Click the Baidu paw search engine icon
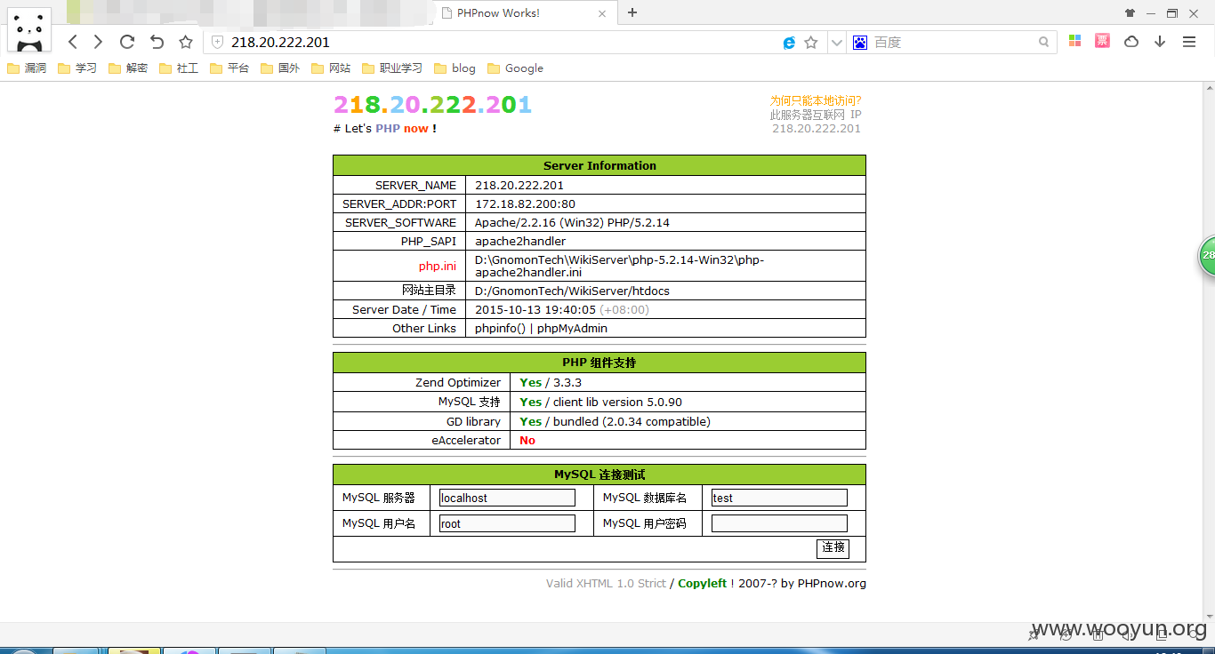The width and height of the screenshot is (1215, 654). [860, 42]
